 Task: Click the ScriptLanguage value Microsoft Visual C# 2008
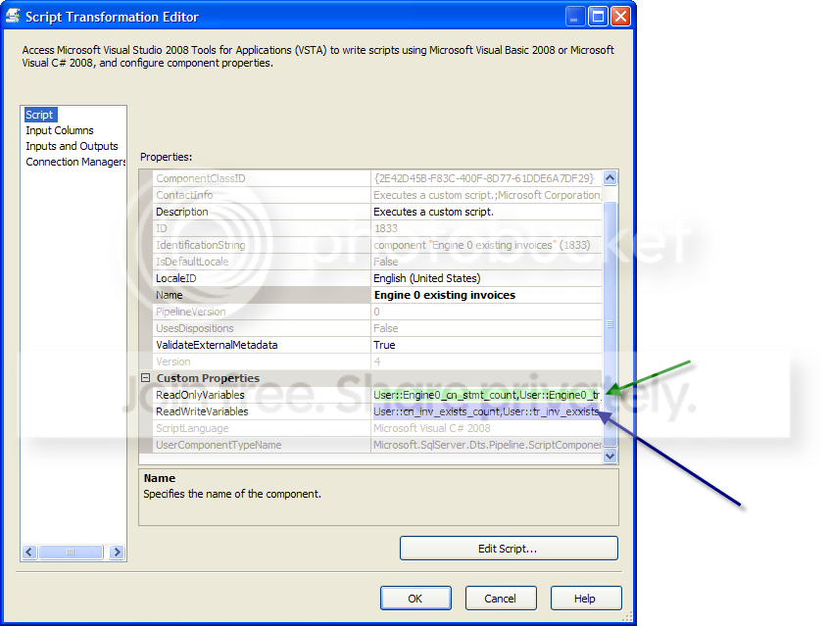pyautogui.click(x=486, y=428)
